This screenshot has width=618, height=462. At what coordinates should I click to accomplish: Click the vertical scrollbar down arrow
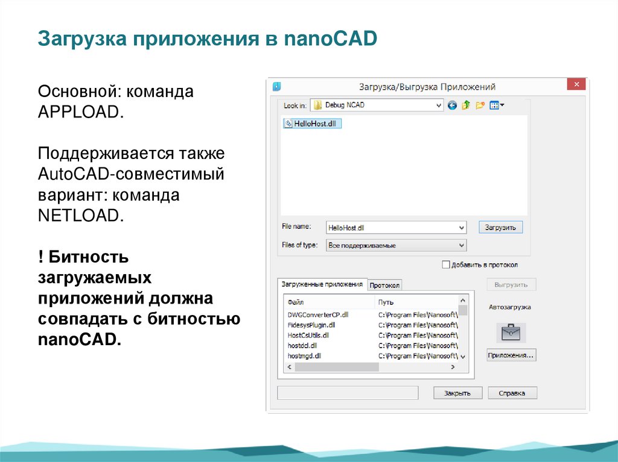[x=463, y=357]
